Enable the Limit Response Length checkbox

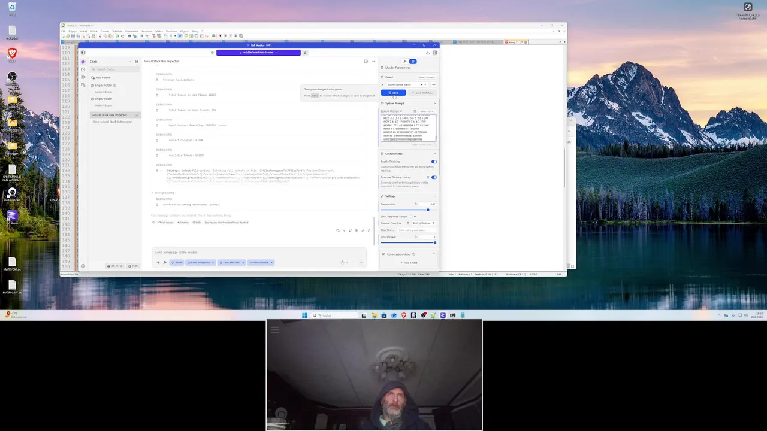[410, 216]
